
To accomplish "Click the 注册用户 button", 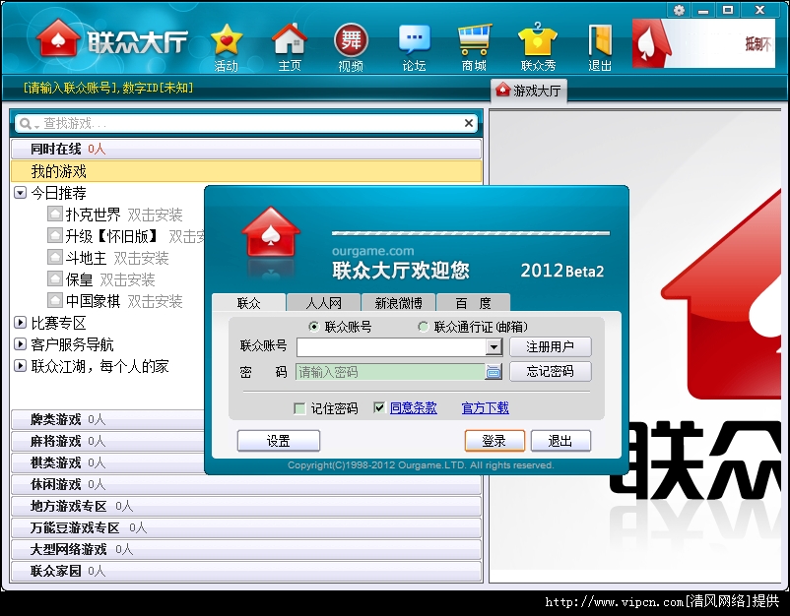I will pos(551,346).
